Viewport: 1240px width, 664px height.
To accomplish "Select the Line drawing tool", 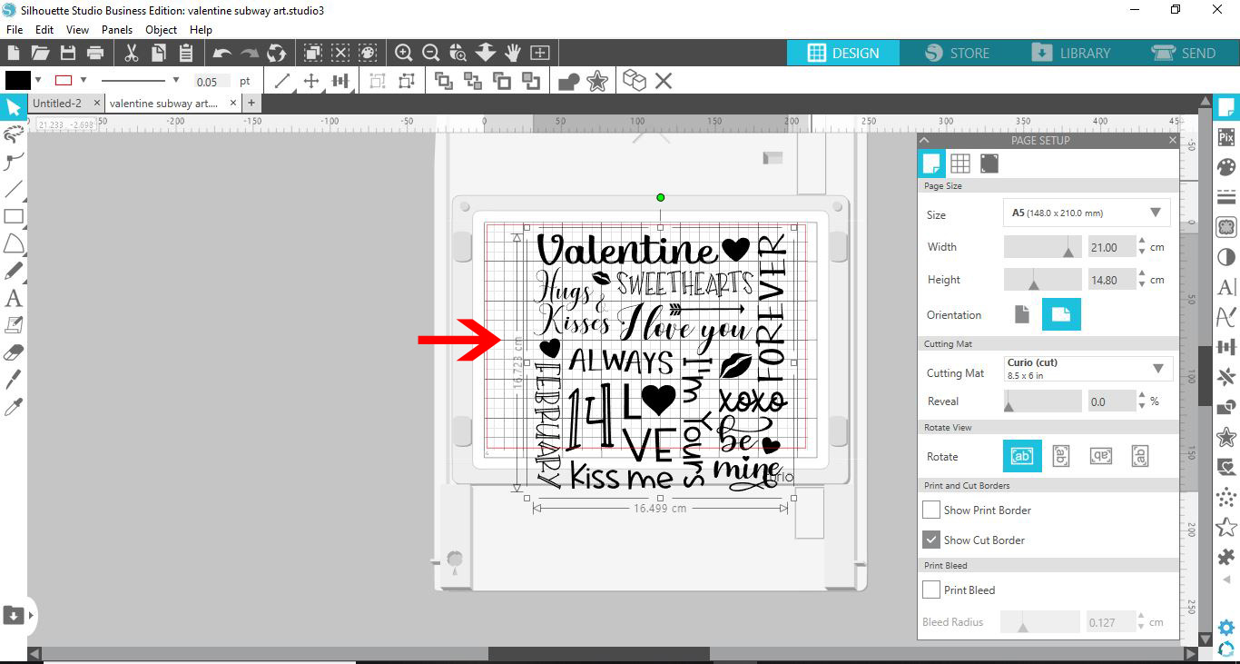I will 14,189.
